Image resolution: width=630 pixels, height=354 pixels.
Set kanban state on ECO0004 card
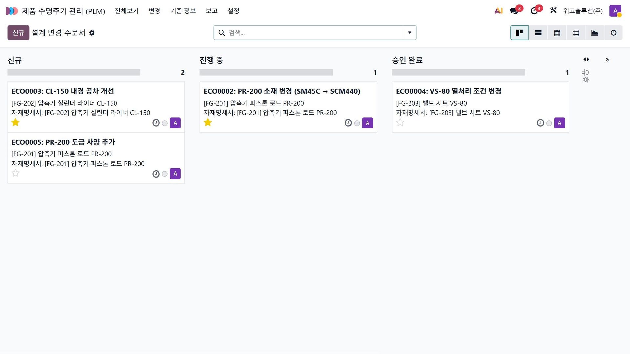coord(549,123)
